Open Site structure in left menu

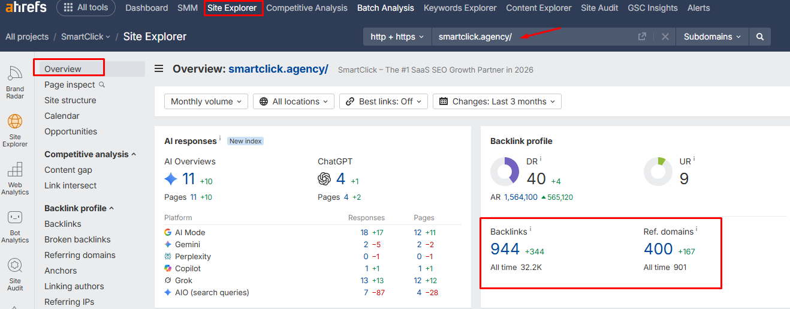70,100
